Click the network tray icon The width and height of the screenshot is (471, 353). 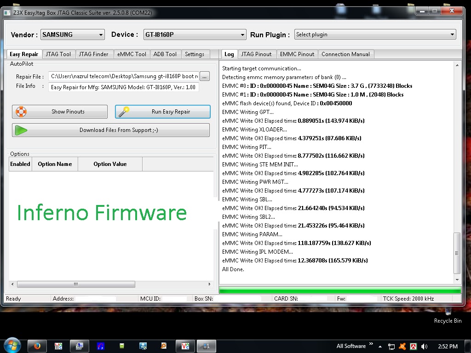pyautogui.click(x=391, y=347)
